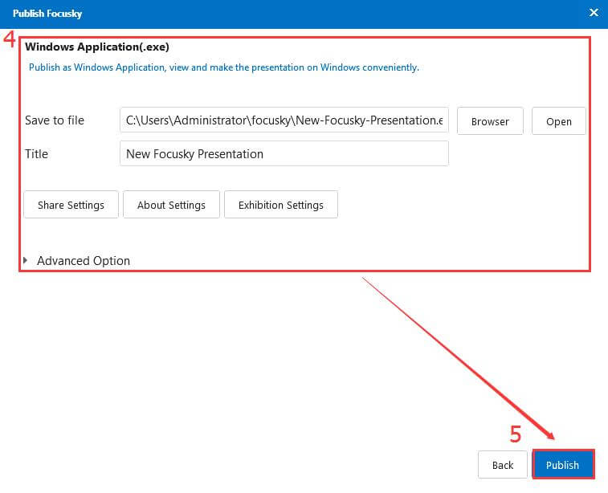The width and height of the screenshot is (608, 493).
Task: Click the Browser button for save location
Action: [x=490, y=121]
